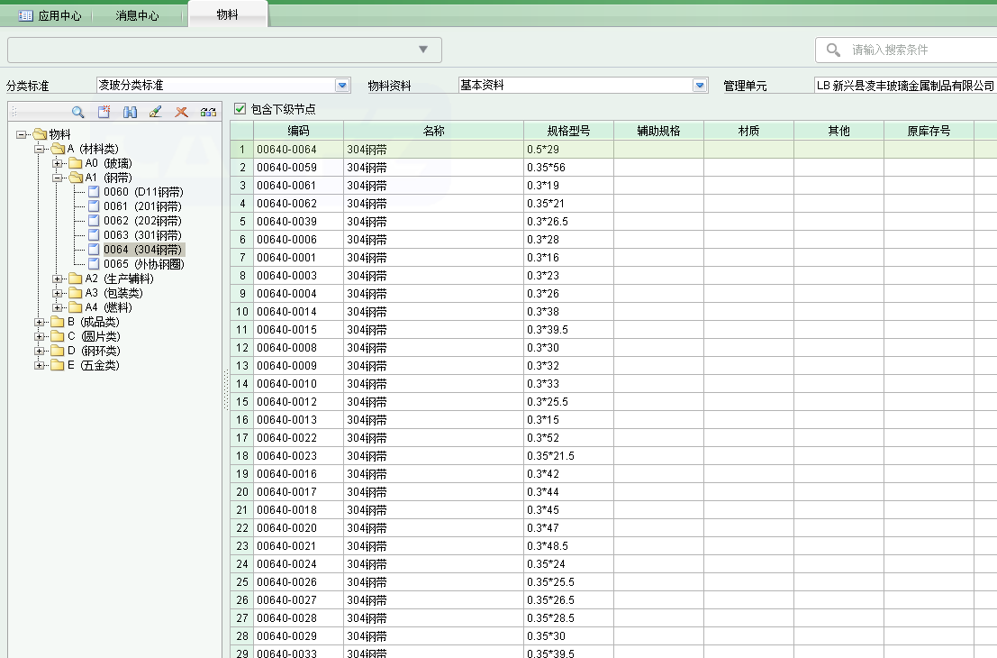The width and height of the screenshot is (997, 658).
Task: Expand the B (成品类) tree node
Action: click(x=40, y=322)
